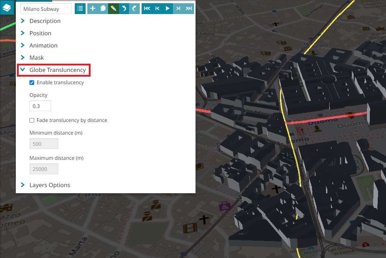
Task: Go to the previous step
Action: [157, 9]
